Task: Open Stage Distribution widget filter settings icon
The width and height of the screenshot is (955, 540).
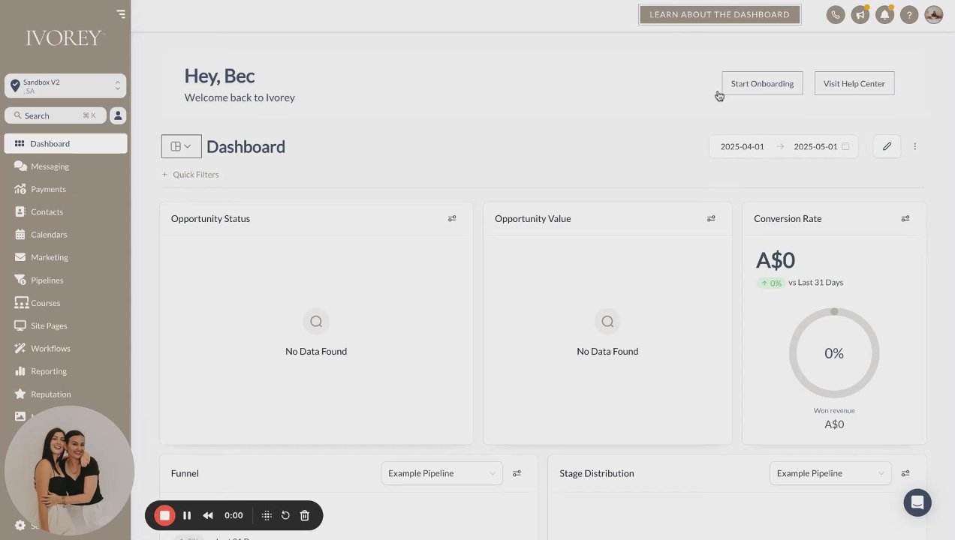Action: coord(905,473)
